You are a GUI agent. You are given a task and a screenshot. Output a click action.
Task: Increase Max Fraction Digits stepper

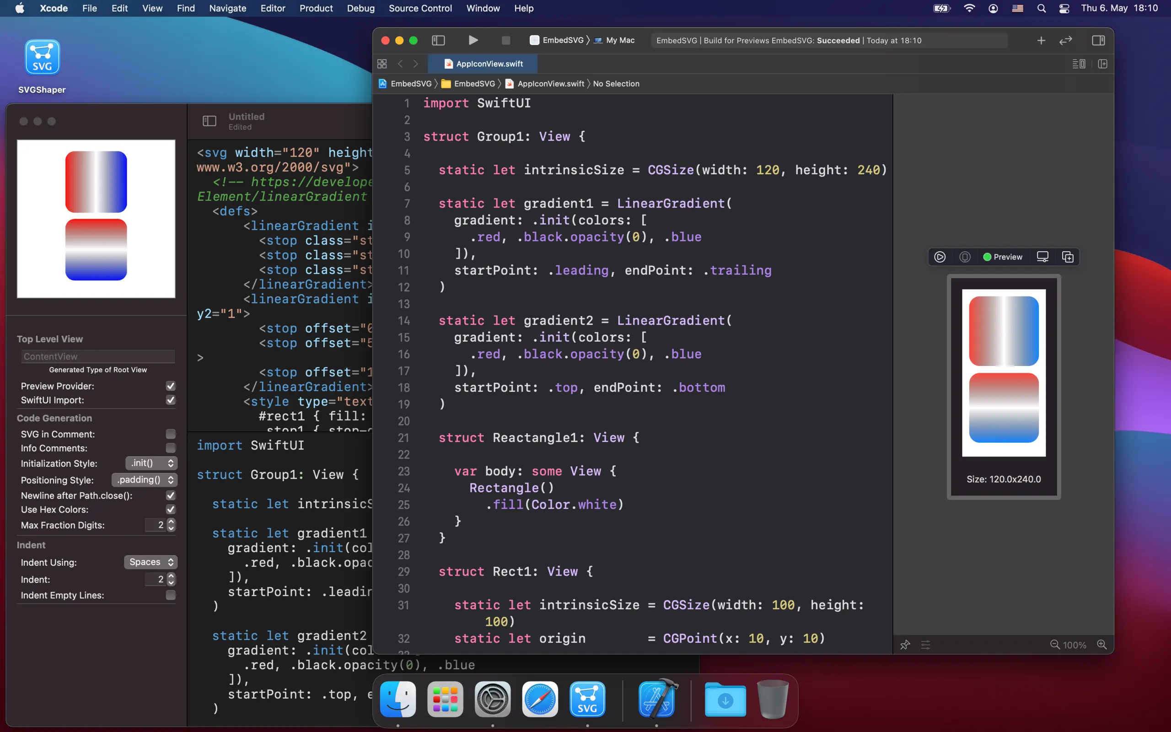[x=171, y=522]
